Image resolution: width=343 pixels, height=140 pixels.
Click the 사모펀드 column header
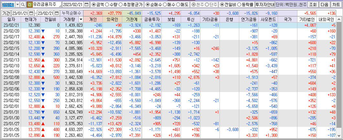coord(268,20)
